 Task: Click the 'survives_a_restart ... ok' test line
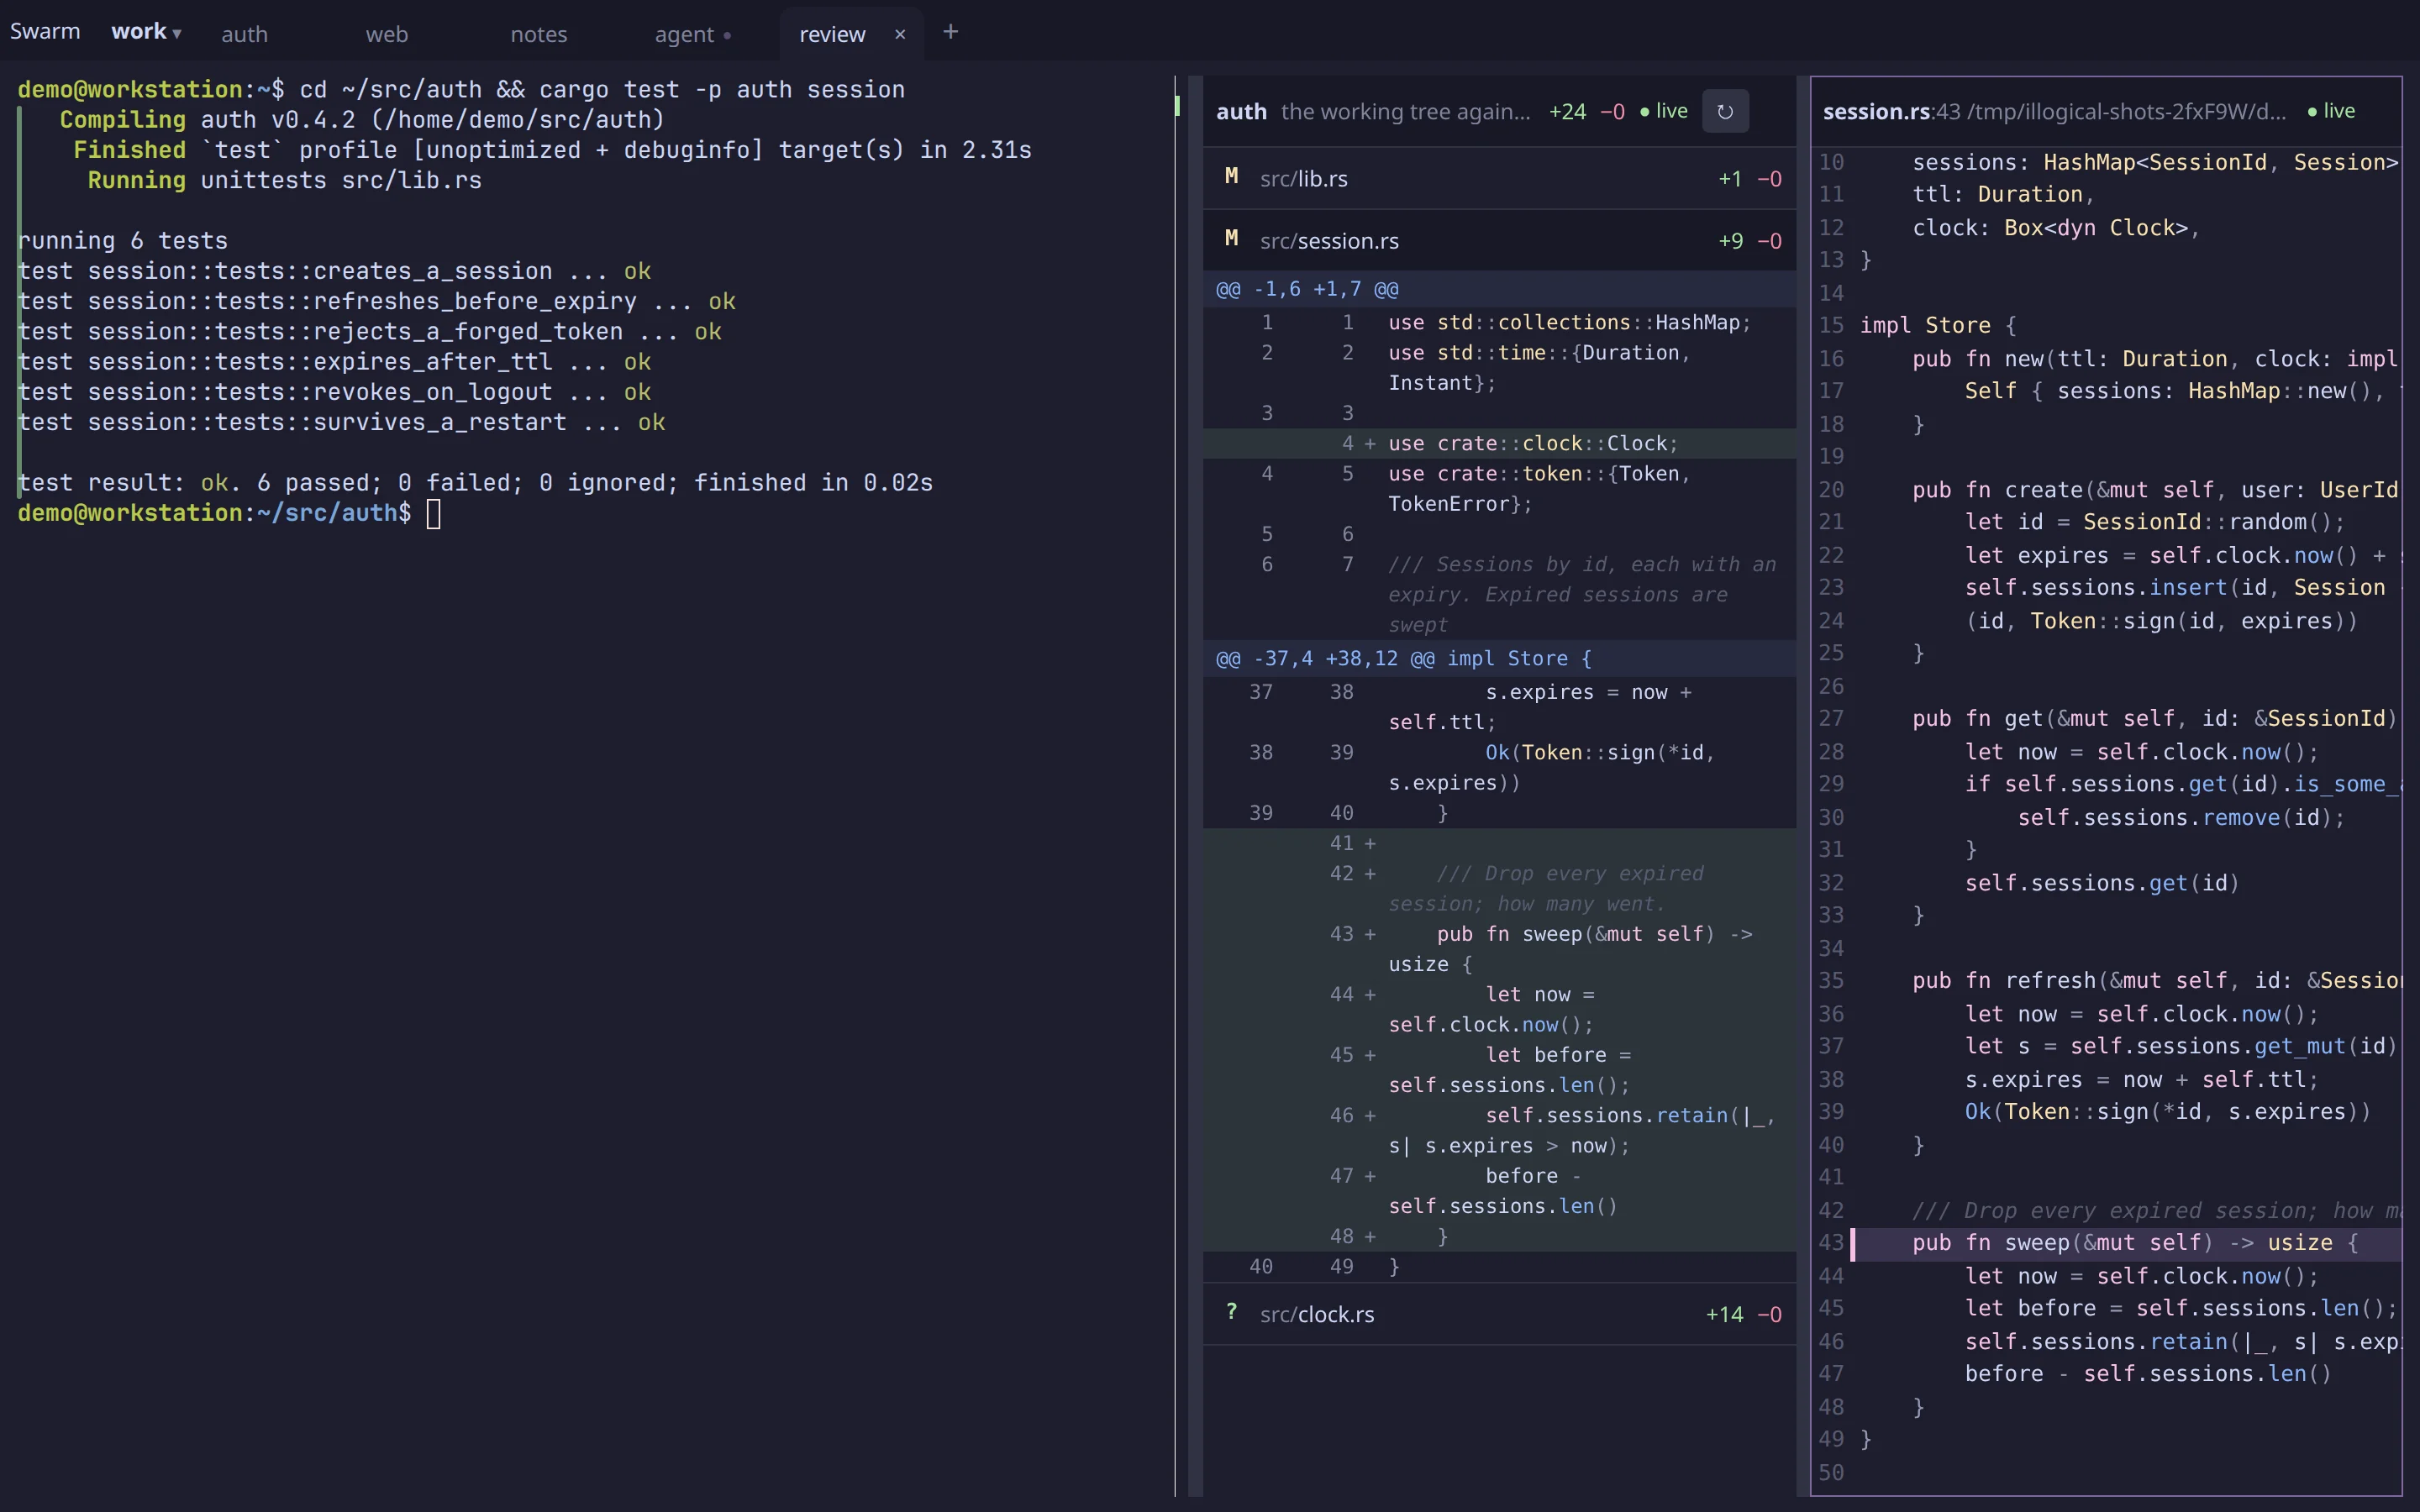click(341, 422)
